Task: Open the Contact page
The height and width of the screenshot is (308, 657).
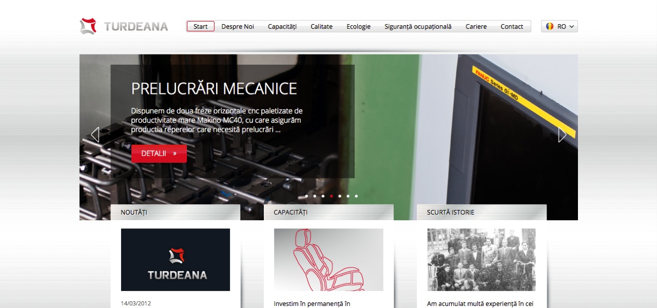Action: [x=512, y=26]
